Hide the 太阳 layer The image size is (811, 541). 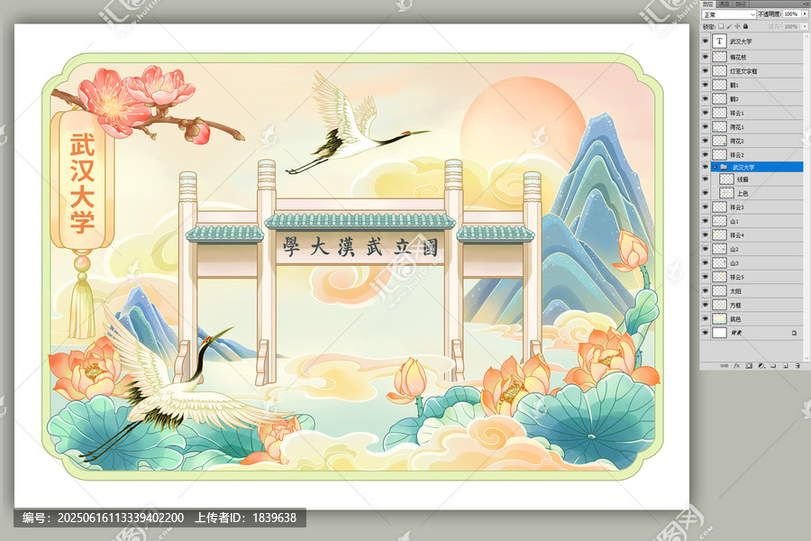(x=706, y=291)
